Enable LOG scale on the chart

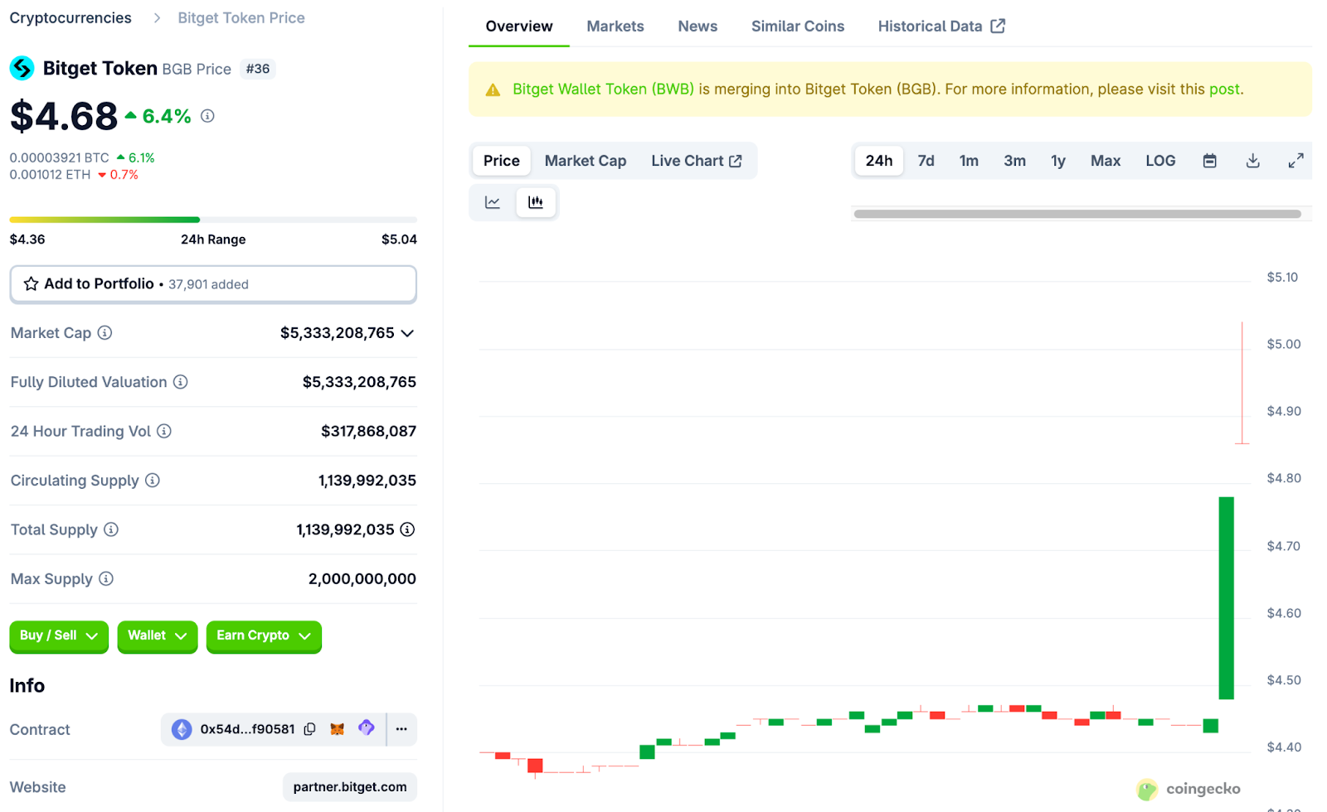[1159, 160]
